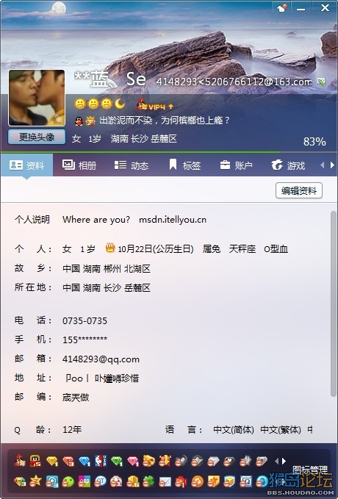
Task: Open the 账户 tab
Action: pos(236,165)
